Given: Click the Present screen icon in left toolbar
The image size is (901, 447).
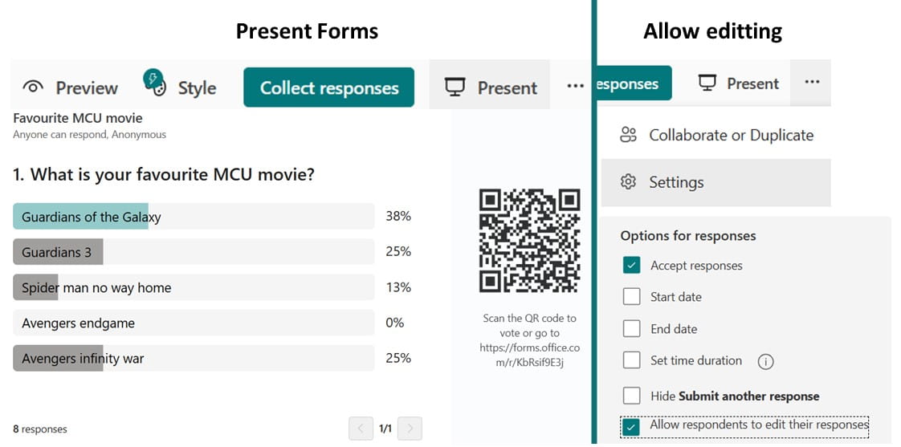Looking at the screenshot, I should 455,87.
